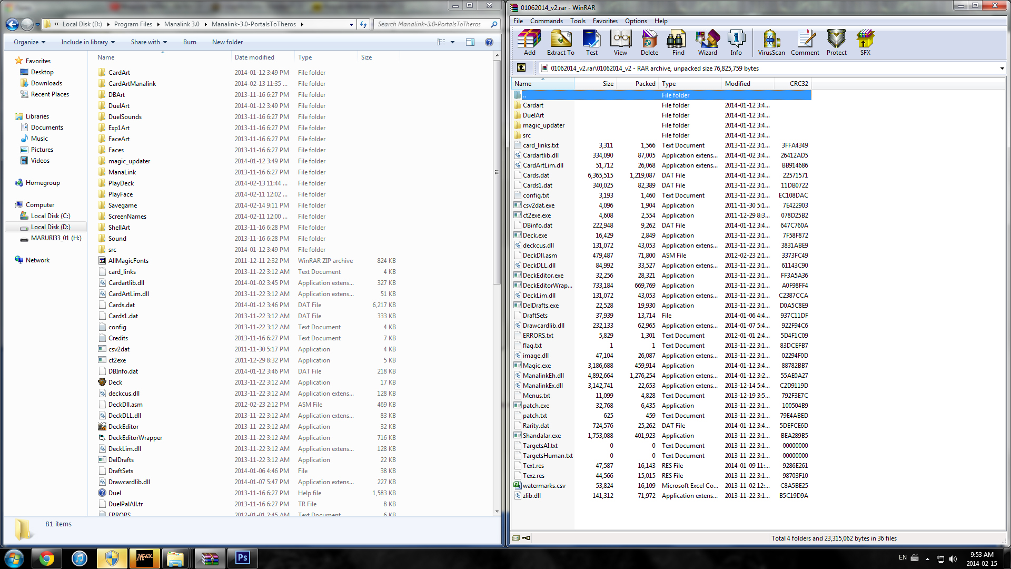Open the WinRAR archive path dropdown

click(1002, 68)
